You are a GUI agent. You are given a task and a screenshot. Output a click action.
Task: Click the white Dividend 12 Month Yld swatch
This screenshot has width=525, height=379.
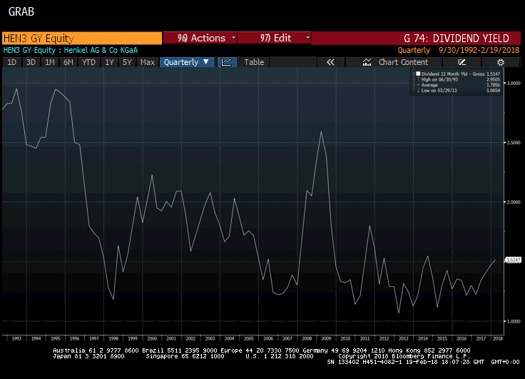pos(417,74)
